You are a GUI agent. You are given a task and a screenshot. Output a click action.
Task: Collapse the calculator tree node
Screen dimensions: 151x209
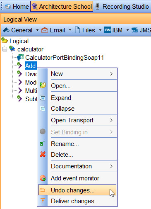pos(5,49)
